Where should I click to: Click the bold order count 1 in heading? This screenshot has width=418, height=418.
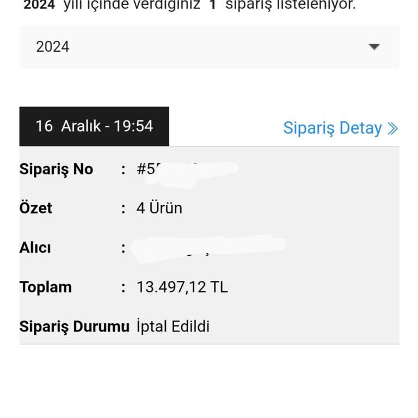coord(213,5)
